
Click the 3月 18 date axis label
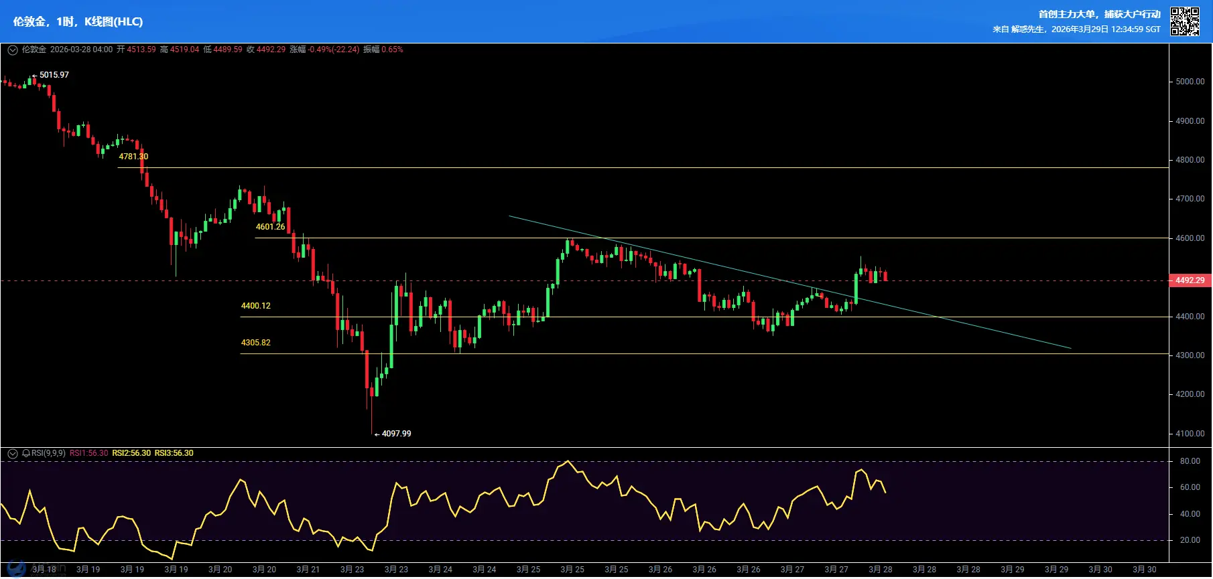click(44, 570)
